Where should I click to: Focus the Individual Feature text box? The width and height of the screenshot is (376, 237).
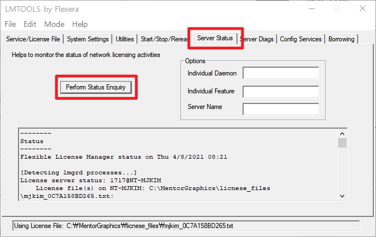tap(280, 91)
